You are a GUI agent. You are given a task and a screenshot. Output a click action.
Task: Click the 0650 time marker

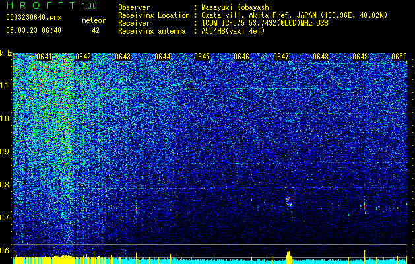click(399, 57)
